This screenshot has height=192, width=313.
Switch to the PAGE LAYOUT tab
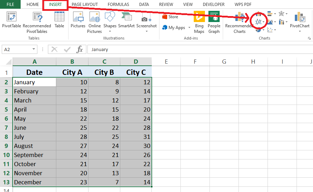(x=85, y=5)
